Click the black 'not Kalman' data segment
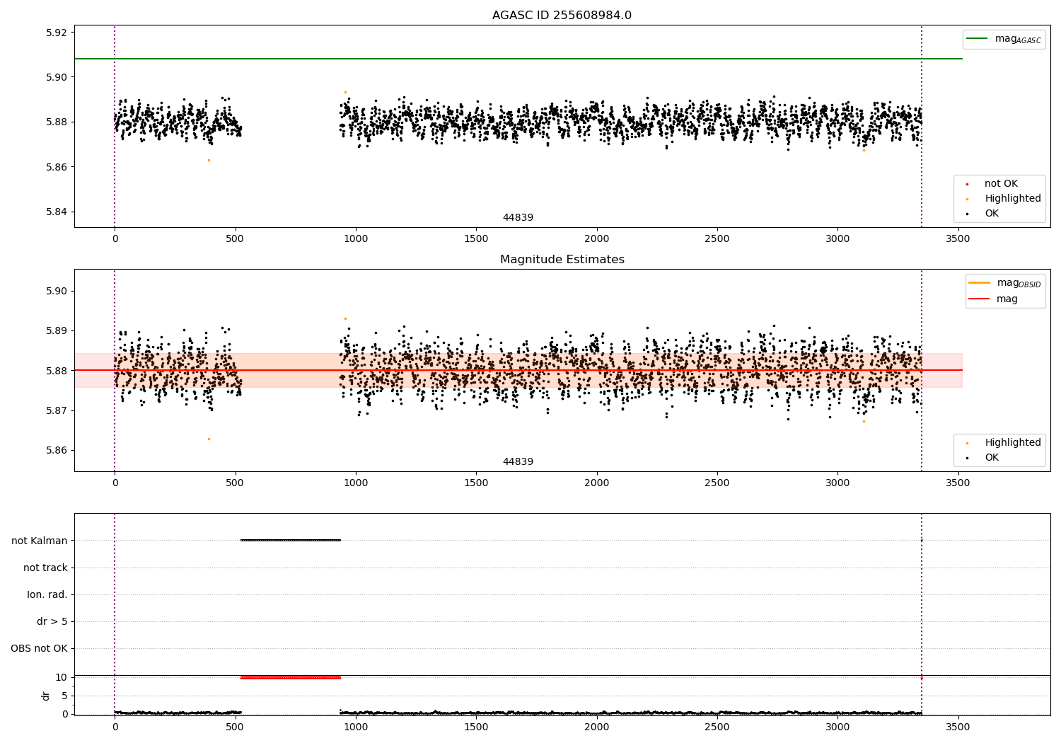This screenshot has height=743, width=1061. pos(291,541)
